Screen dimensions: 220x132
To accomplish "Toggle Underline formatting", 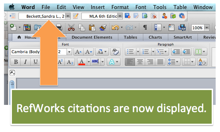I will [35, 62].
